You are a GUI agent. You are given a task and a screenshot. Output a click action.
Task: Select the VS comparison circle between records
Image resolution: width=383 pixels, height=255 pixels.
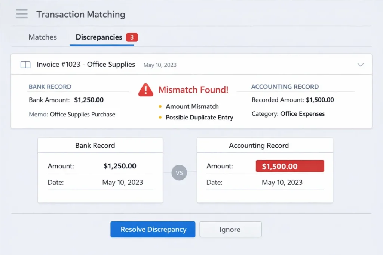point(179,172)
